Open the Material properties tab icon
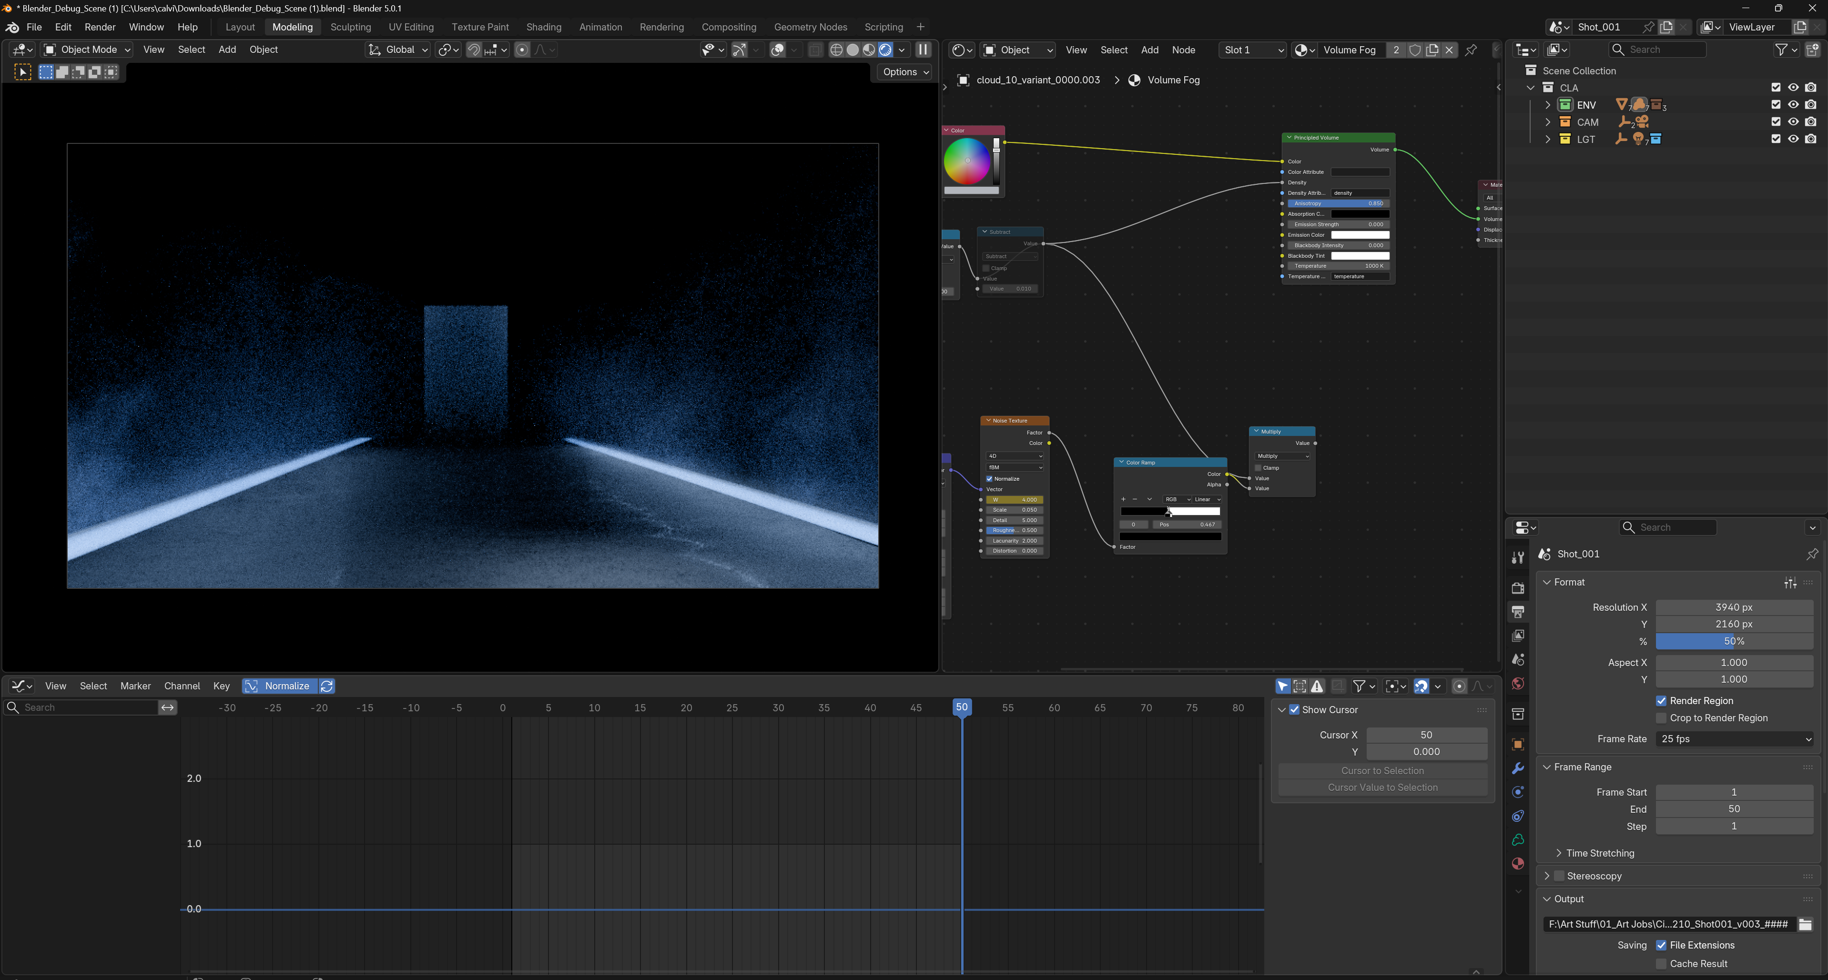This screenshot has width=1828, height=980. coord(1518,864)
